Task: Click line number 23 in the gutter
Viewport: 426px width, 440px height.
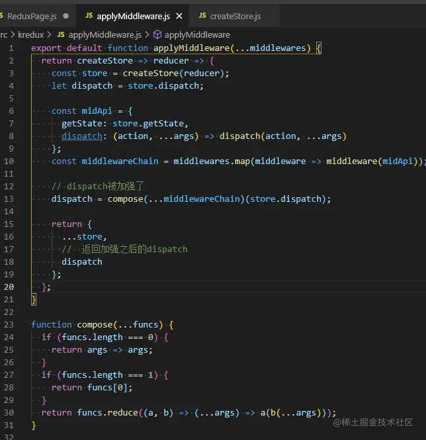Action: [9, 325]
